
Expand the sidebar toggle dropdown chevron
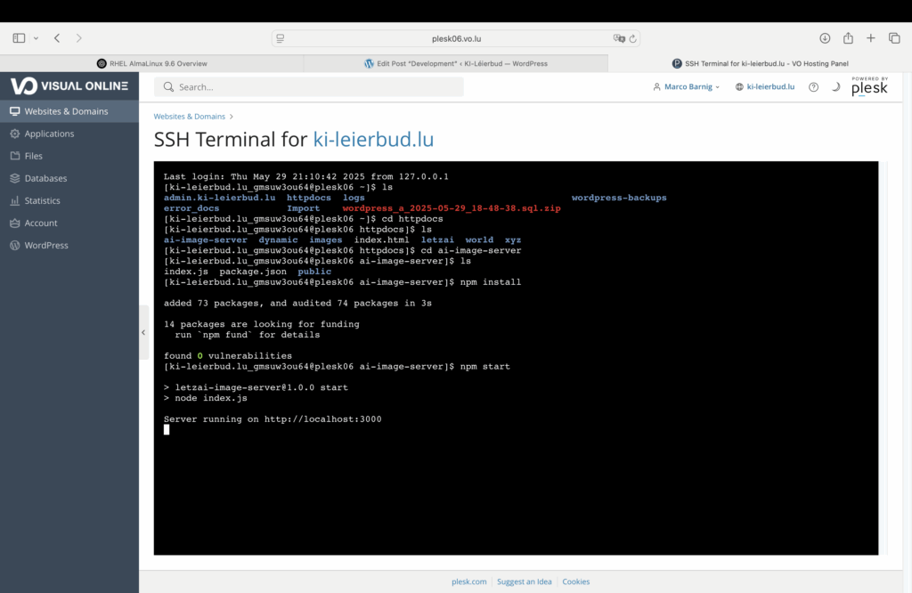click(36, 38)
